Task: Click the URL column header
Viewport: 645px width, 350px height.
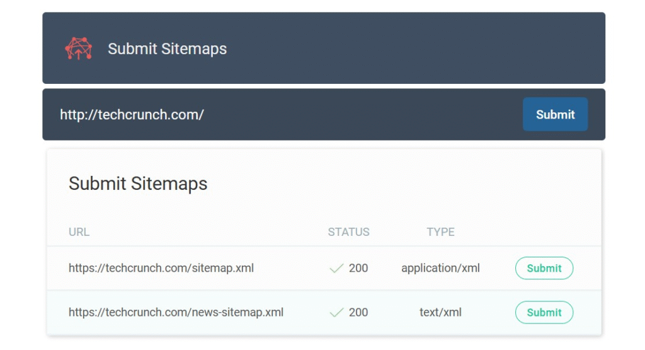Action: (79, 232)
